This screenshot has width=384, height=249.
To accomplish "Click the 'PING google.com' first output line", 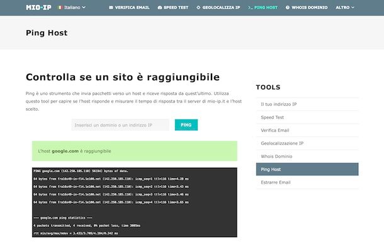I will 81,171.
